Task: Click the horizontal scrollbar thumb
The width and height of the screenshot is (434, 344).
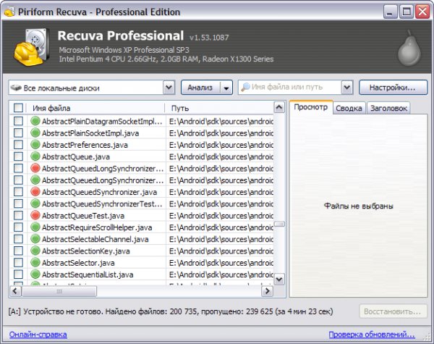Action: point(59,291)
